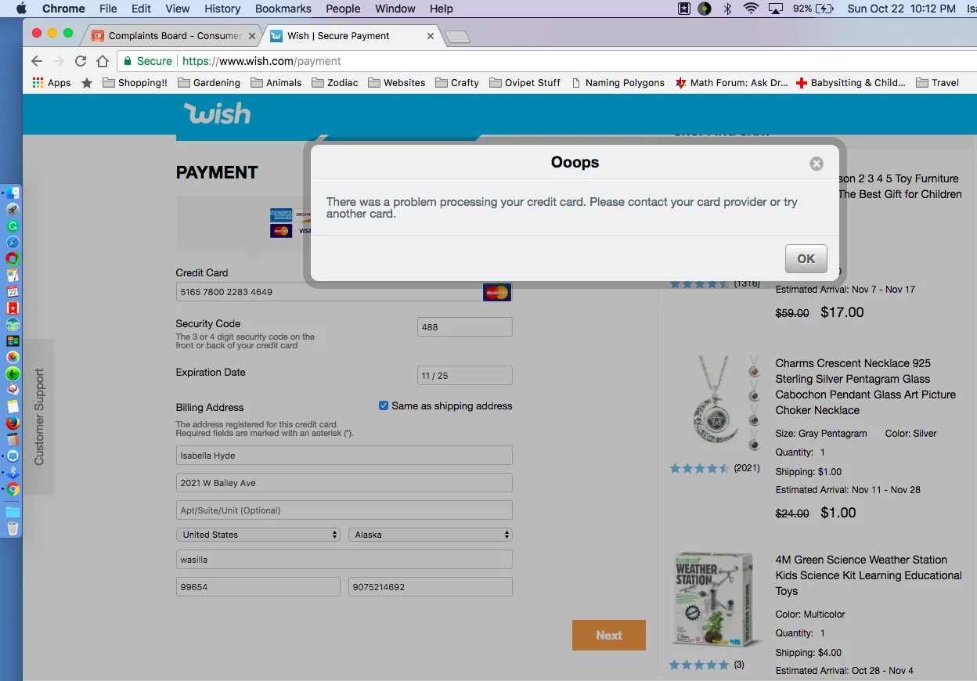Screen dimensions: 977x681
Task: Open the File menu
Action: [x=108, y=9]
